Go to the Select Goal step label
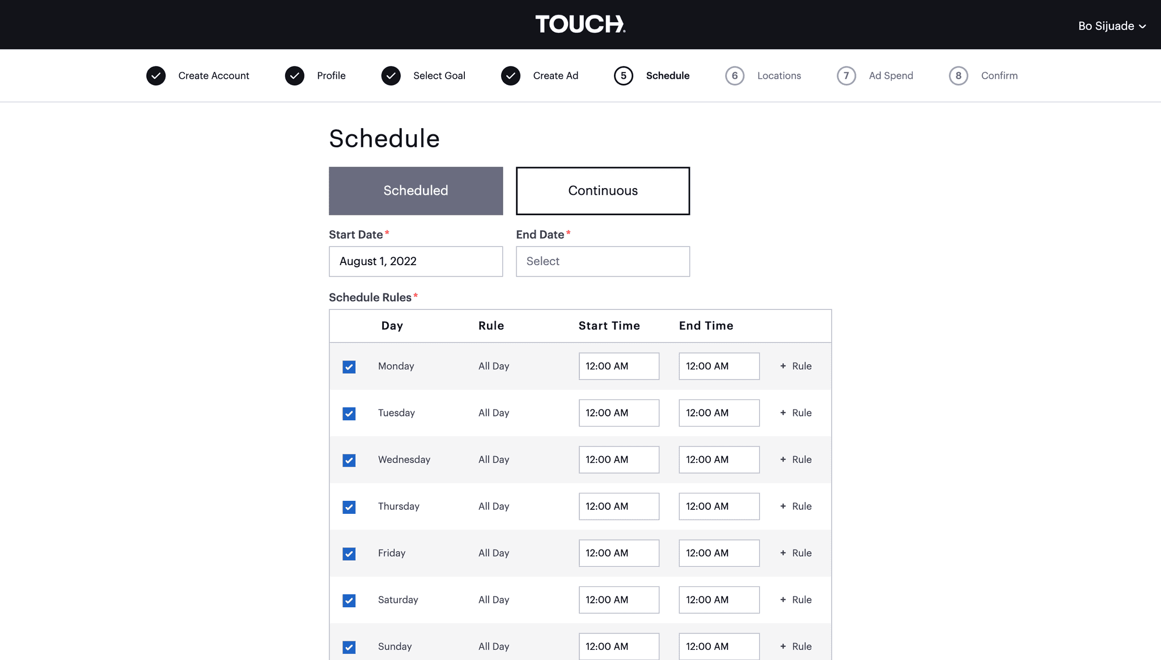The width and height of the screenshot is (1161, 660). tap(439, 76)
